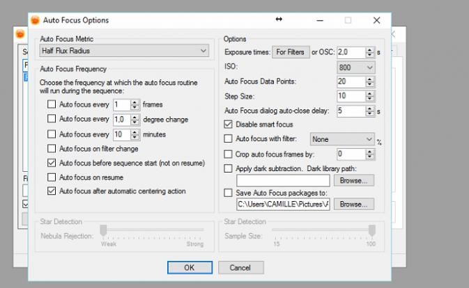Click Cancel to discard changes
Viewport: 469px width, 288px height.
point(241,267)
